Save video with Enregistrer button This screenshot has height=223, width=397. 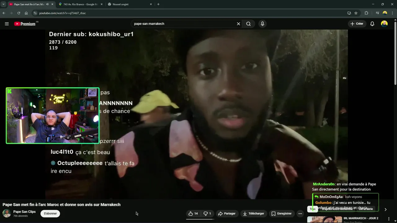click(x=281, y=213)
